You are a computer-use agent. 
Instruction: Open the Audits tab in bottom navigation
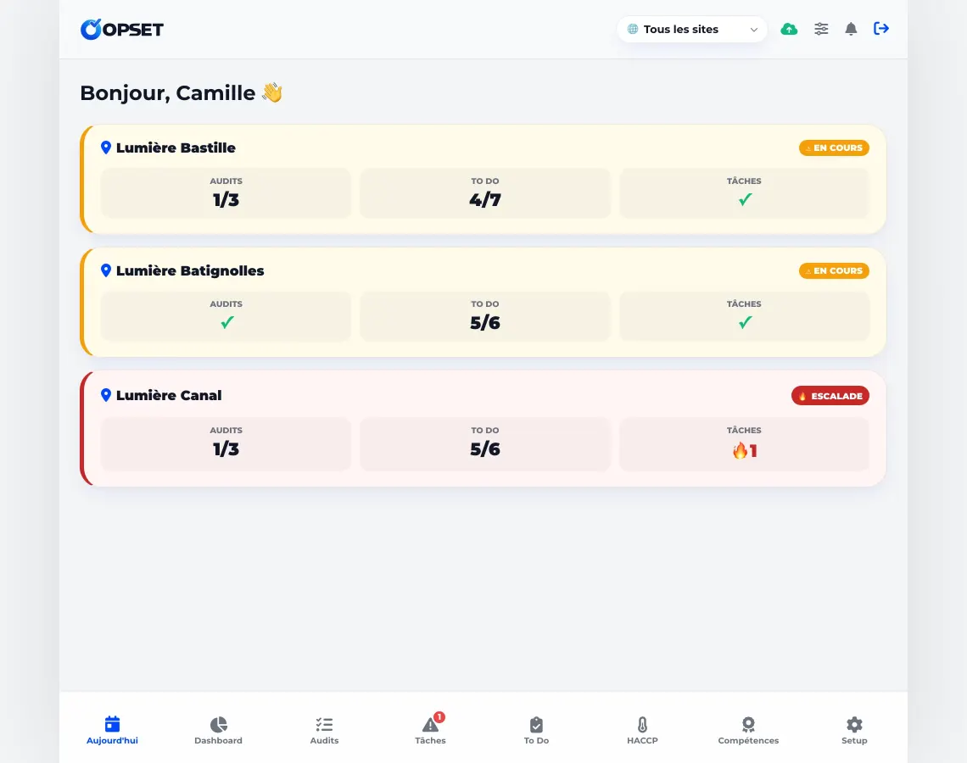324,730
